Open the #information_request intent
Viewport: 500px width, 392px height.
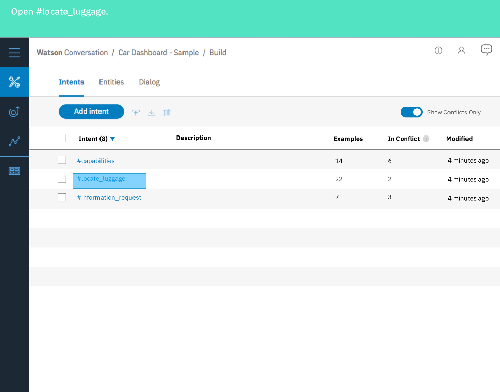[x=109, y=198]
